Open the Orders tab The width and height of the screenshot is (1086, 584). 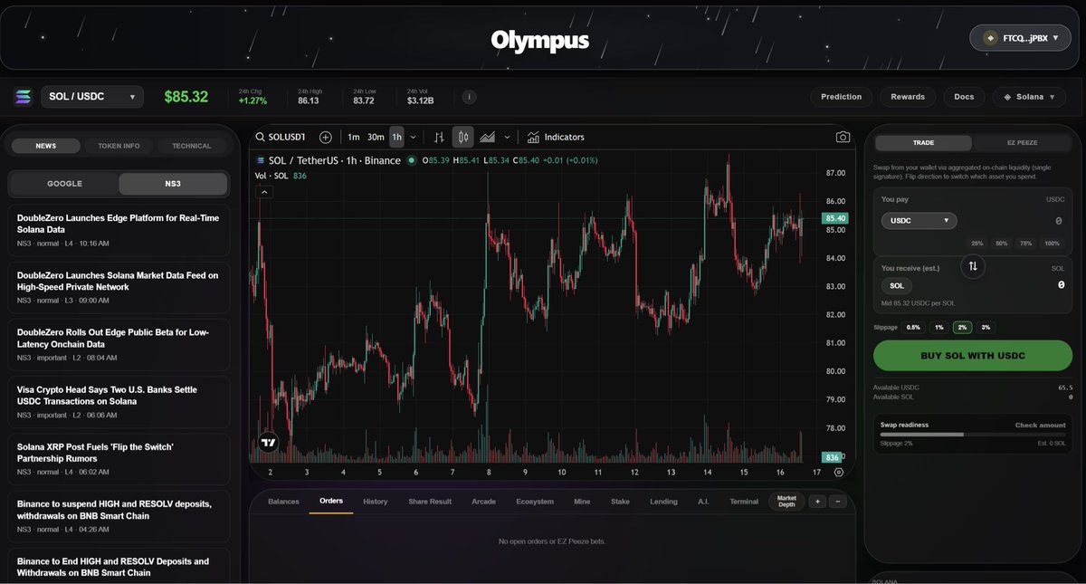331,502
